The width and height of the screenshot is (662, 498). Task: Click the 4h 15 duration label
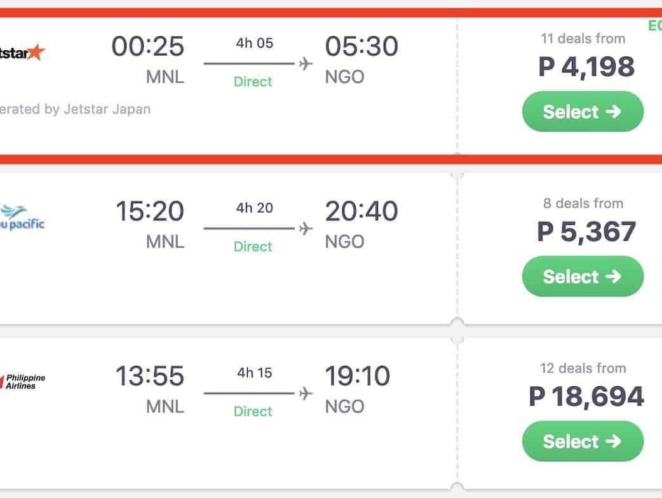[x=254, y=373]
